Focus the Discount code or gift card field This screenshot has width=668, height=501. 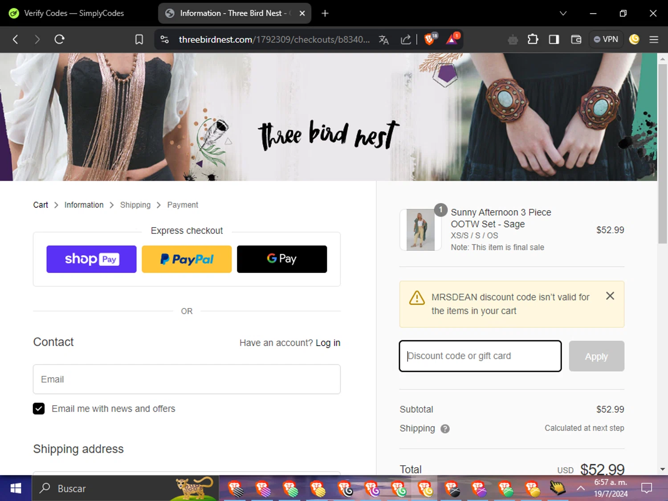click(480, 356)
